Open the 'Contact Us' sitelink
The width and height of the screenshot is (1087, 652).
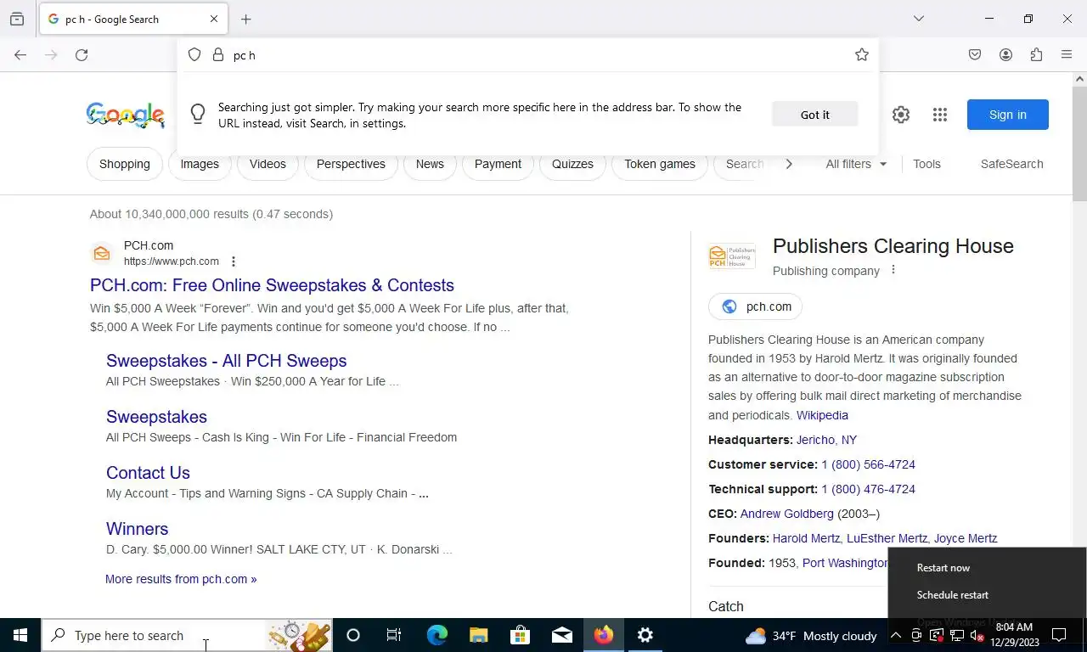(x=148, y=473)
